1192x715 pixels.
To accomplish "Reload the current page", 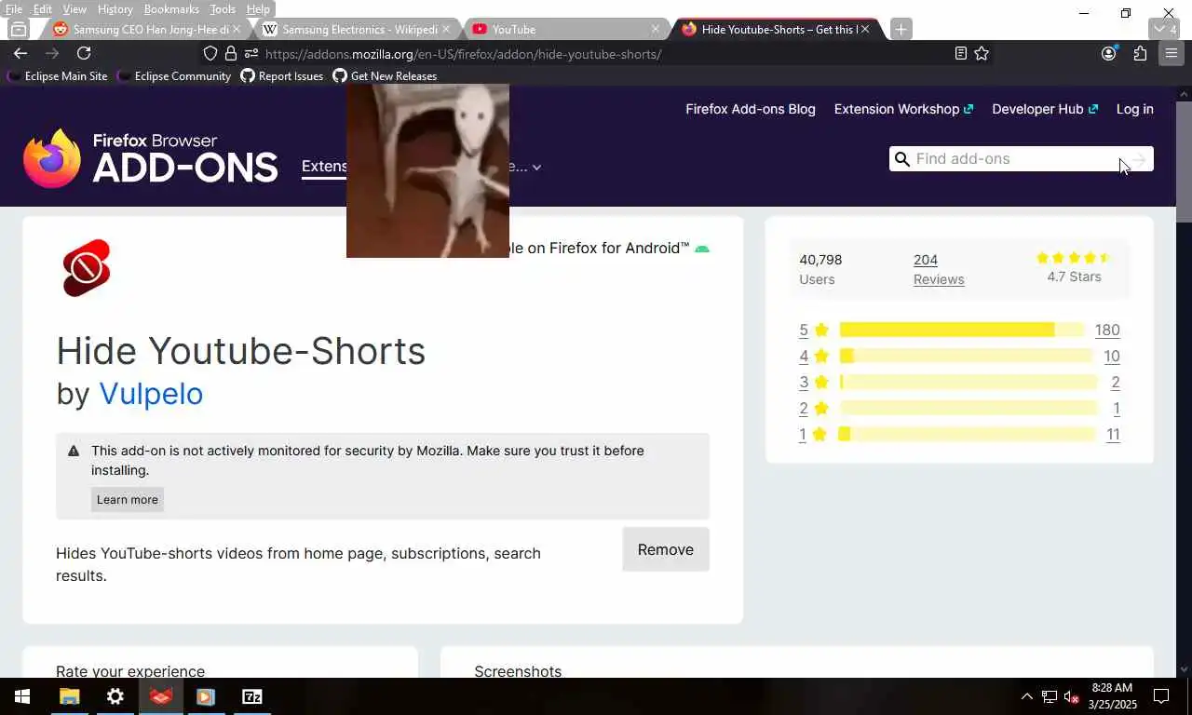I will coord(84,54).
